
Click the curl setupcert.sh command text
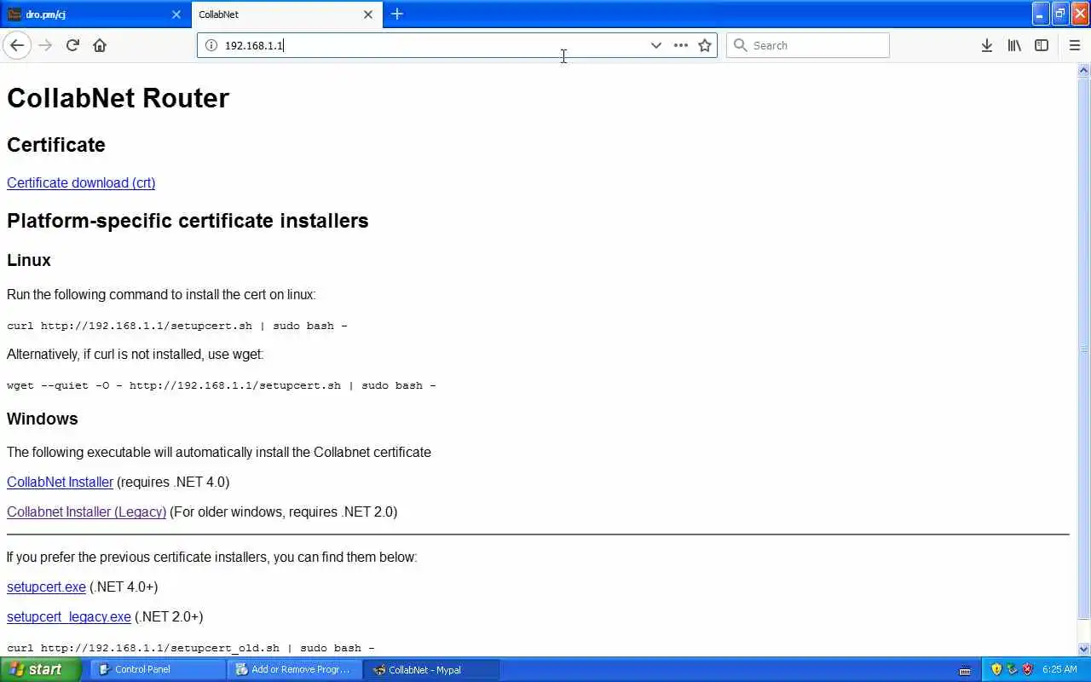pos(177,326)
